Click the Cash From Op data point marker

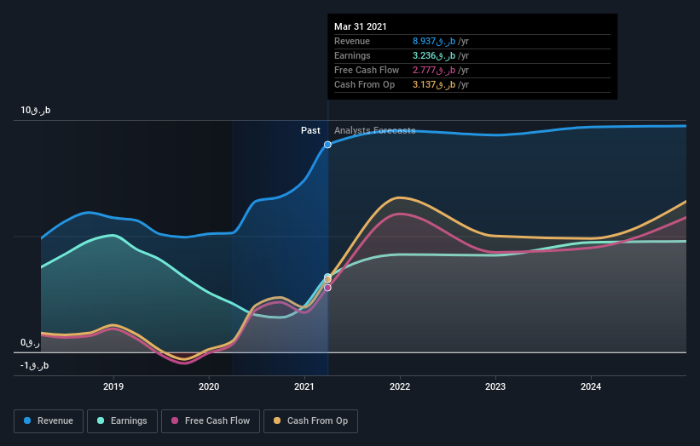pos(327,280)
